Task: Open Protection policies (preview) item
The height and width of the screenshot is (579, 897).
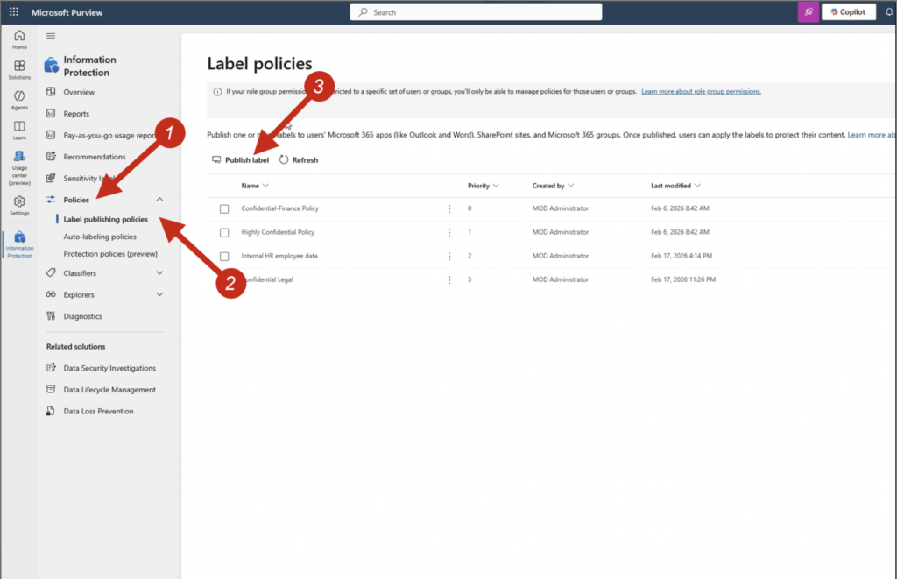Action: pyautogui.click(x=110, y=253)
